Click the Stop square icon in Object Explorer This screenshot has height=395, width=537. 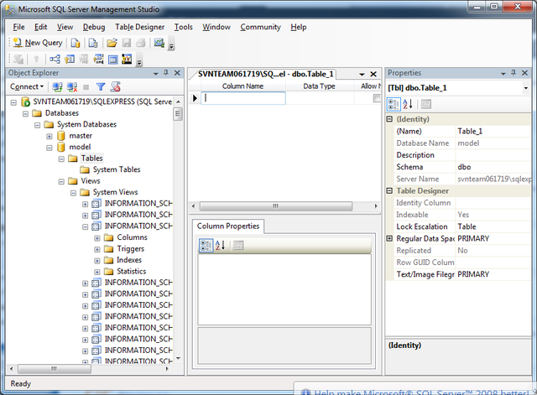coord(86,87)
